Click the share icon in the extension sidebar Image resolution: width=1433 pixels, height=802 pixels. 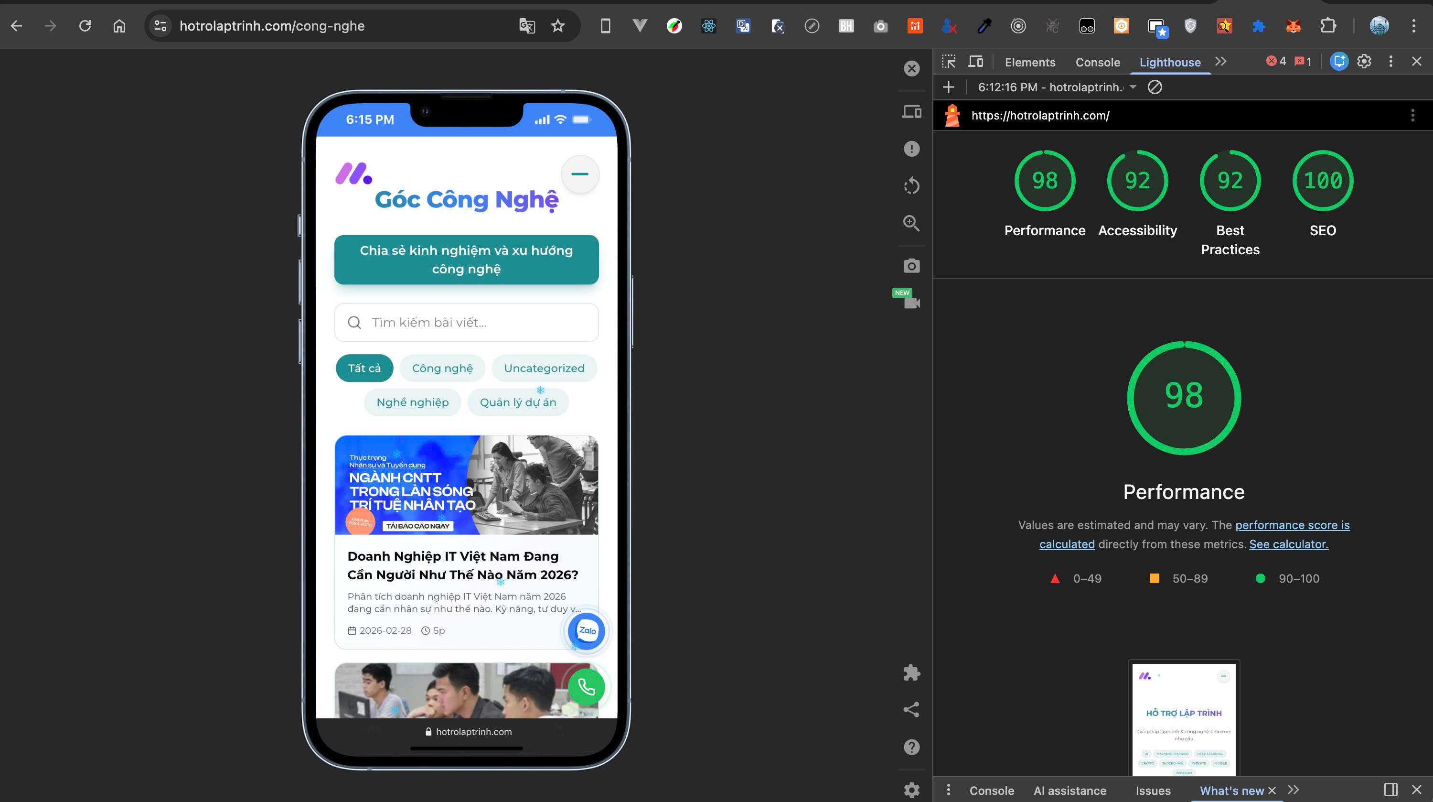click(911, 709)
